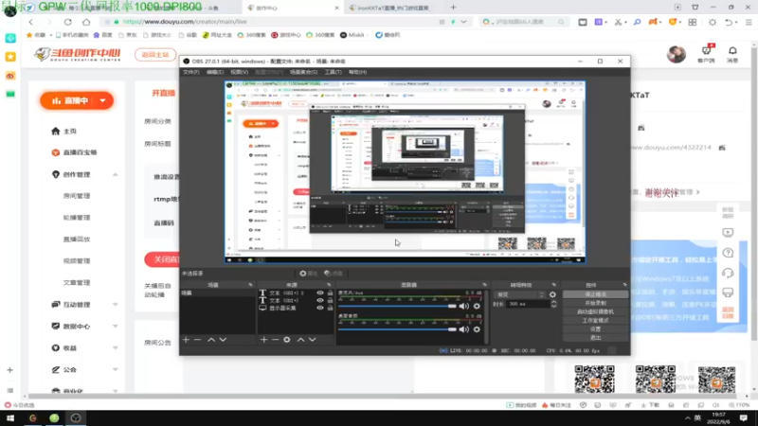Go back with browser back arrow

(x=31, y=22)
